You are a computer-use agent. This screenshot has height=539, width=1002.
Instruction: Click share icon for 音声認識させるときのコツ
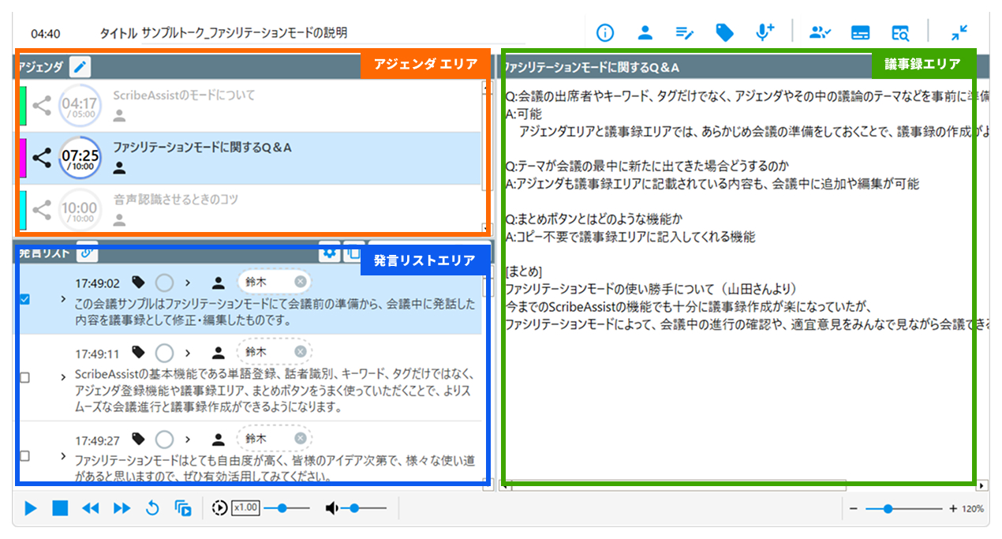(x=43, y=209)
